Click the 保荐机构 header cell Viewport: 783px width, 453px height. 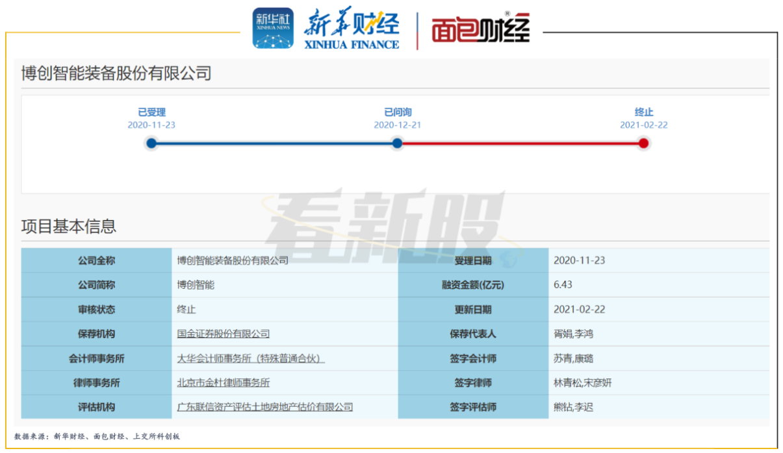click(x=96, y=334)
